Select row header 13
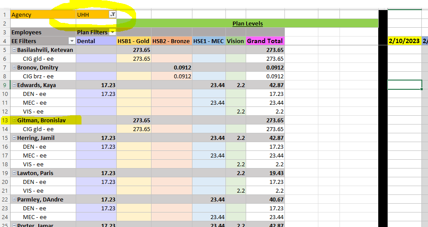This screenshot has width=428, height=227. click(x=5, y=120)
